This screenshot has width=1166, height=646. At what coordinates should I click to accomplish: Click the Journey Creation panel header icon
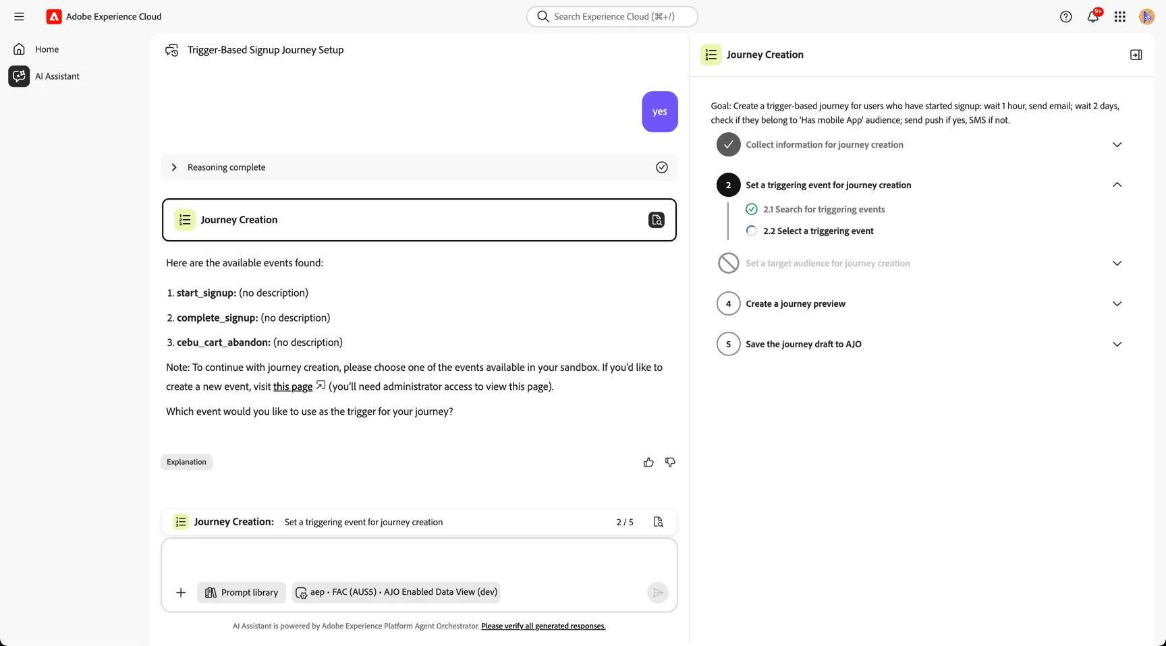tap(711, 55)
